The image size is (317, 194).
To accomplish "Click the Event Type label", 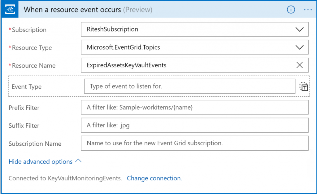I will pyautogui.click(x=27, y=87).
